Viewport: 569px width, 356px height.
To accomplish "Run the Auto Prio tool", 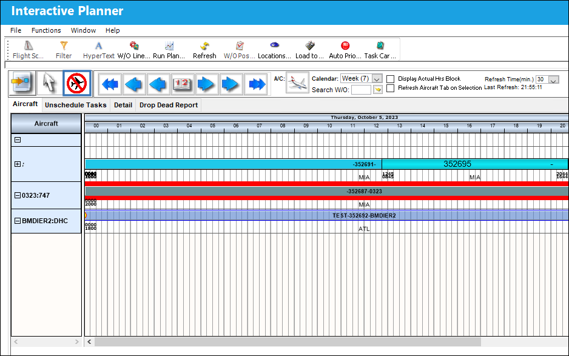I will pyautogui.click(x=345, y=50).
